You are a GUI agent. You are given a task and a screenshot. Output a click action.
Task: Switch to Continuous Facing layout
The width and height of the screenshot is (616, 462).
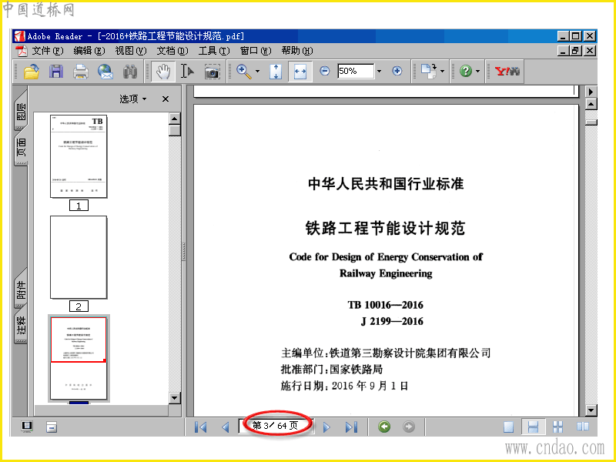pos(557,427)
